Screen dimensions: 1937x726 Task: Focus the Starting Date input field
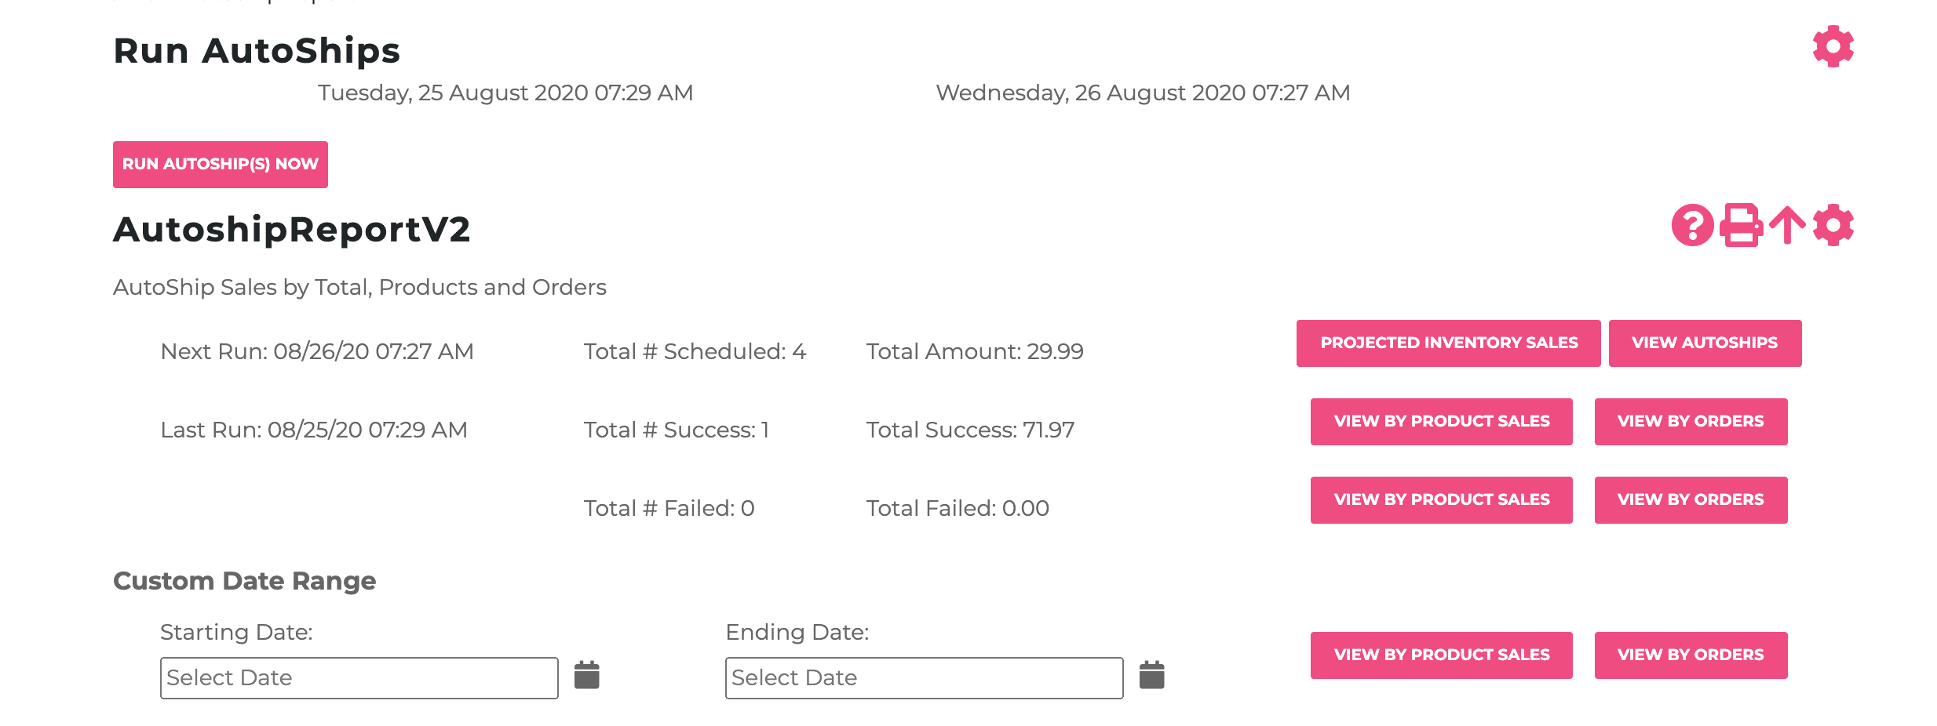pyautogui.click(x=359, y=678)
